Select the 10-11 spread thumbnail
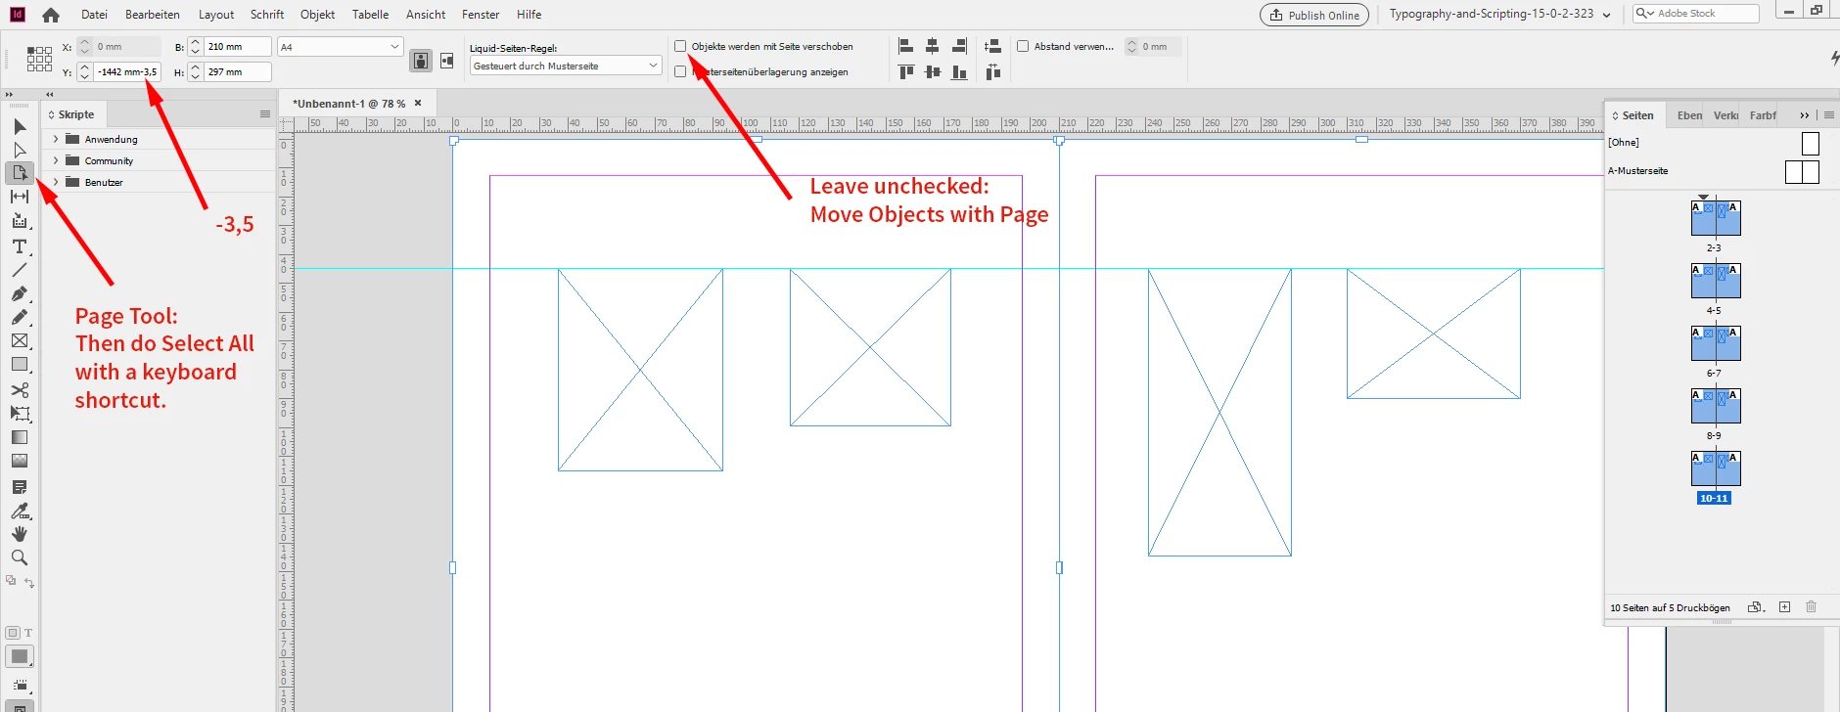 [1716, 469]
